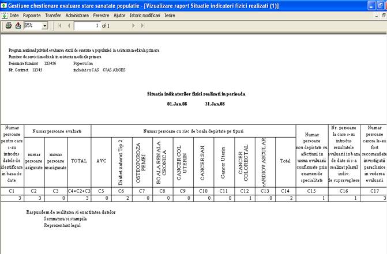This screenshot has width=387, height=254.
Task: Go to first page of report
Action: (x=60, y=26)
